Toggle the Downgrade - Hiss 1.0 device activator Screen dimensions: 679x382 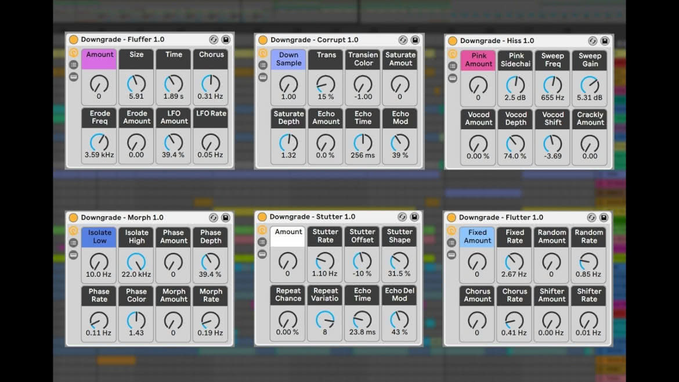(x=453, y=41)
